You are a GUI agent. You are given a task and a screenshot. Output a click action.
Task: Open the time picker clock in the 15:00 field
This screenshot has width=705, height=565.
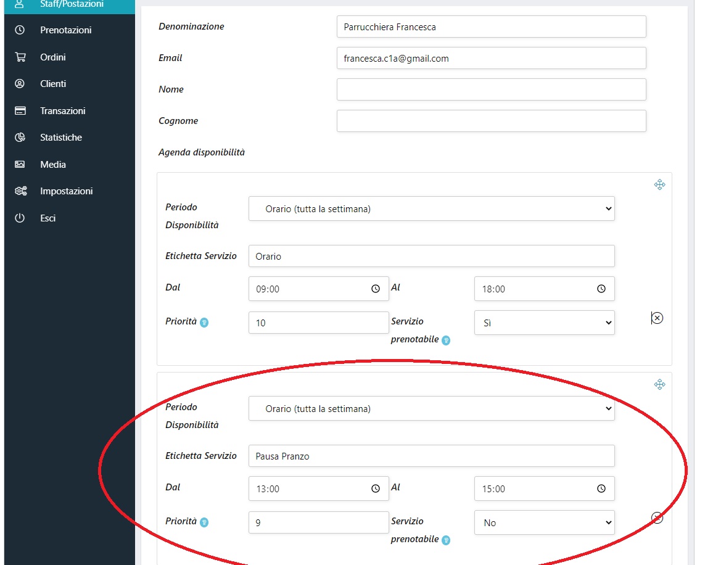click(x=601, y=489)
